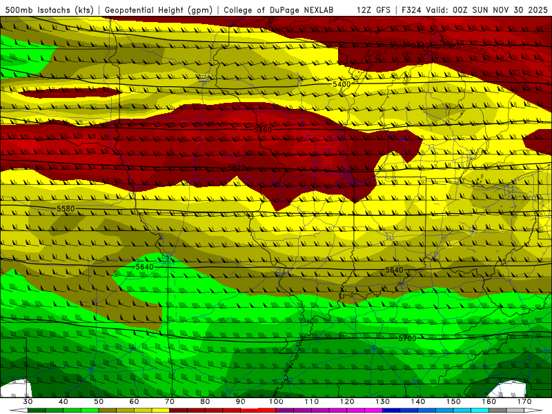
Task: Click the 5700 height contour label
Action: click(407, 338)
